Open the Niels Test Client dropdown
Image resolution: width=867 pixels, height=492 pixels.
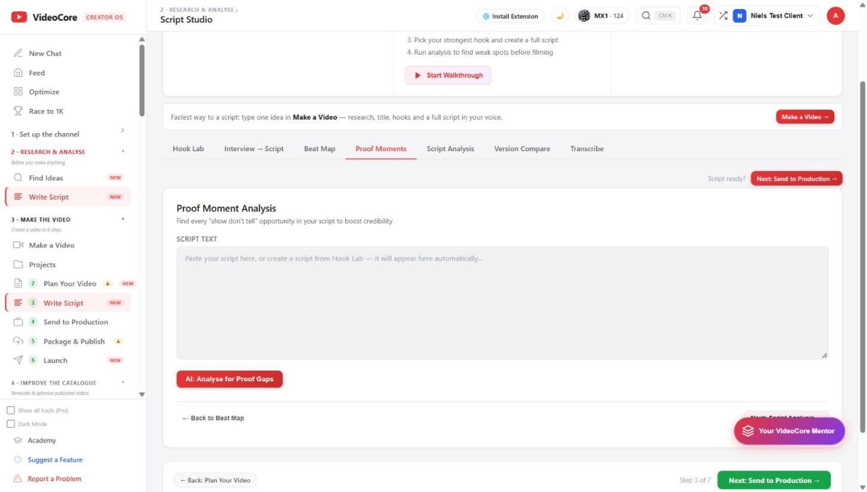click(773, 16)
